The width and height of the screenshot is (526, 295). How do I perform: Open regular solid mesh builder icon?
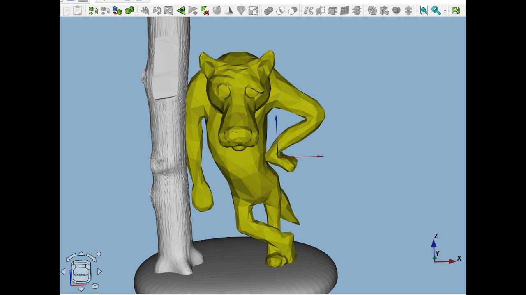(129, 11)
